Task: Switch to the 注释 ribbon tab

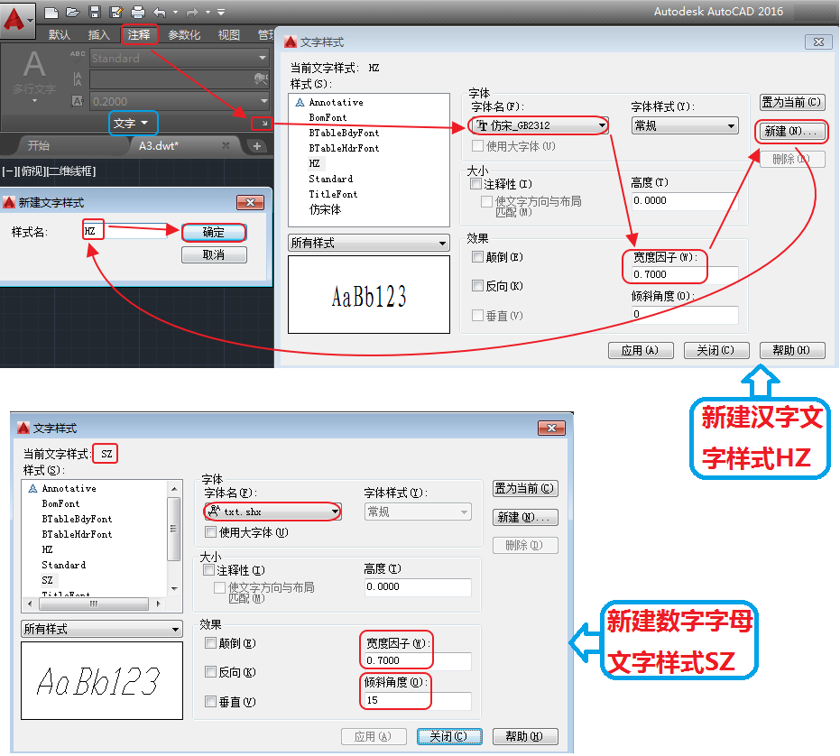Action: [x=139, y=35]
